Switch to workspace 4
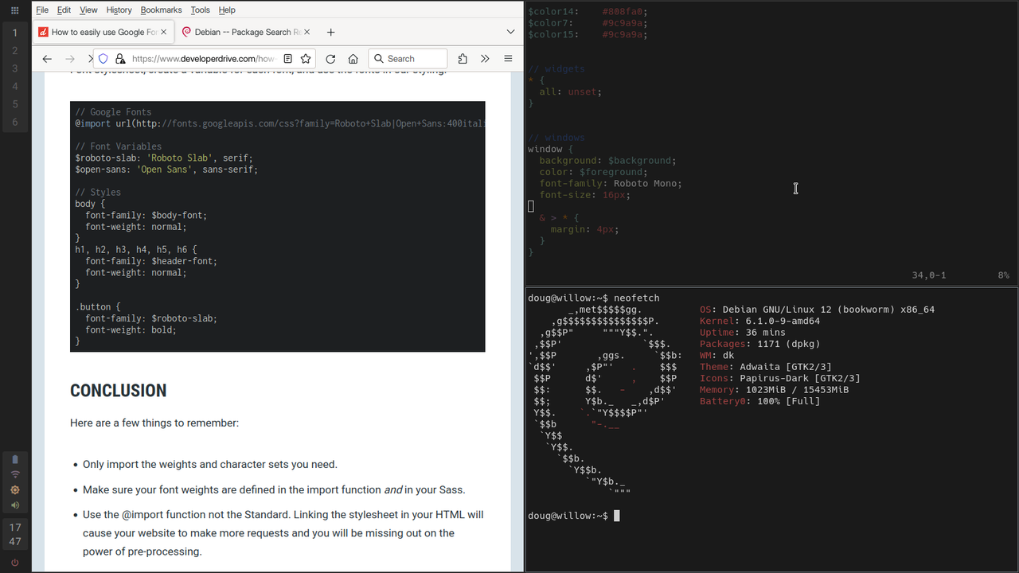This screenshot has width=1019, height=573. pos(14,87)
